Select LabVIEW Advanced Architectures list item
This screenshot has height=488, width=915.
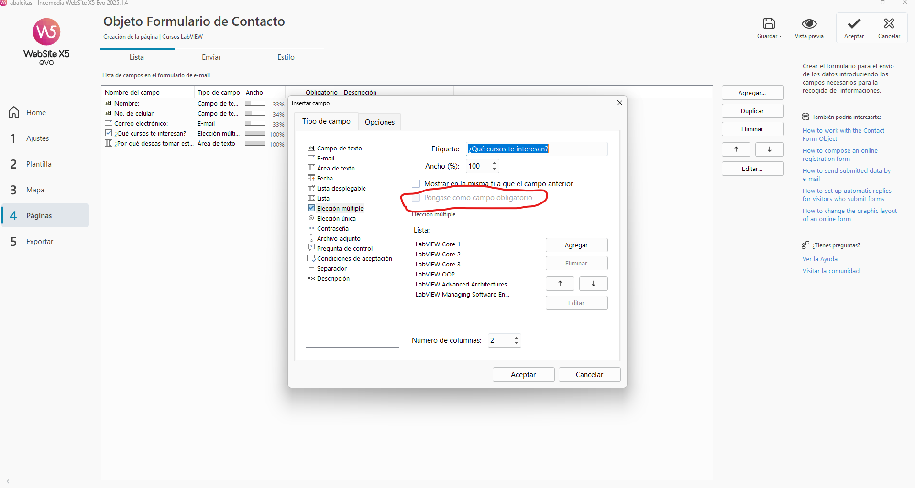(x=461, y=285)
